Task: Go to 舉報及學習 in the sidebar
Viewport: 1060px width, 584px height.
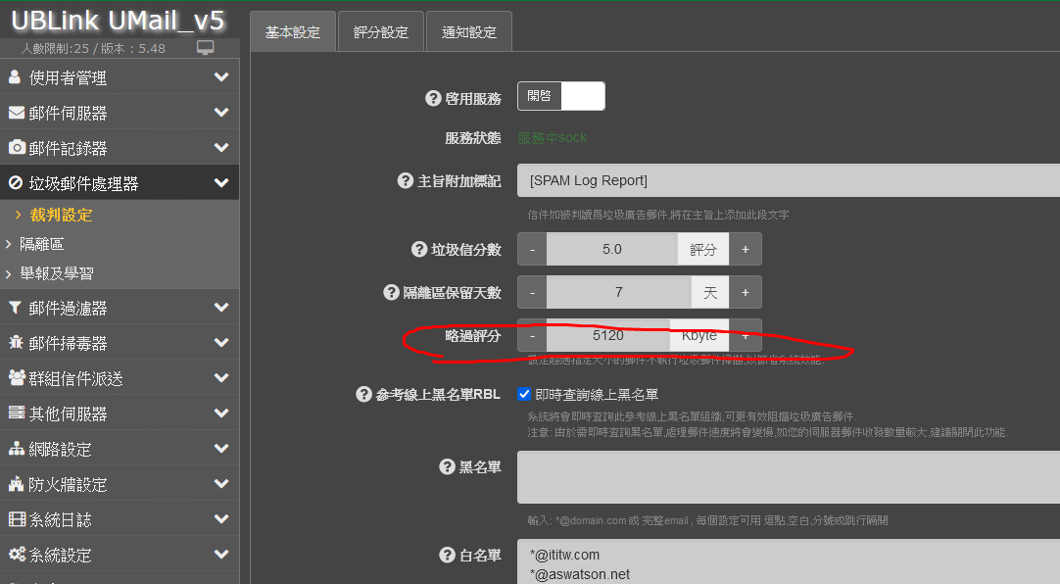Action: click(57, 273)
